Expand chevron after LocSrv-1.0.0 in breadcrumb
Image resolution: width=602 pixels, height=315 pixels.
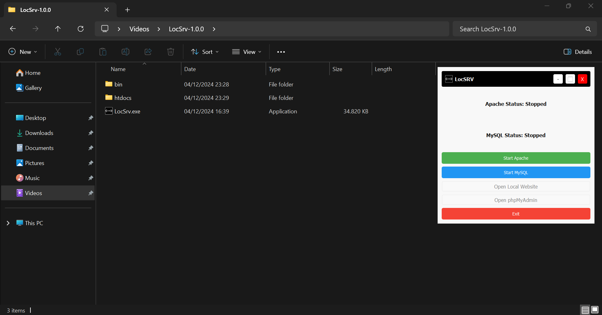pyautogui.click(x=214, y=29)
